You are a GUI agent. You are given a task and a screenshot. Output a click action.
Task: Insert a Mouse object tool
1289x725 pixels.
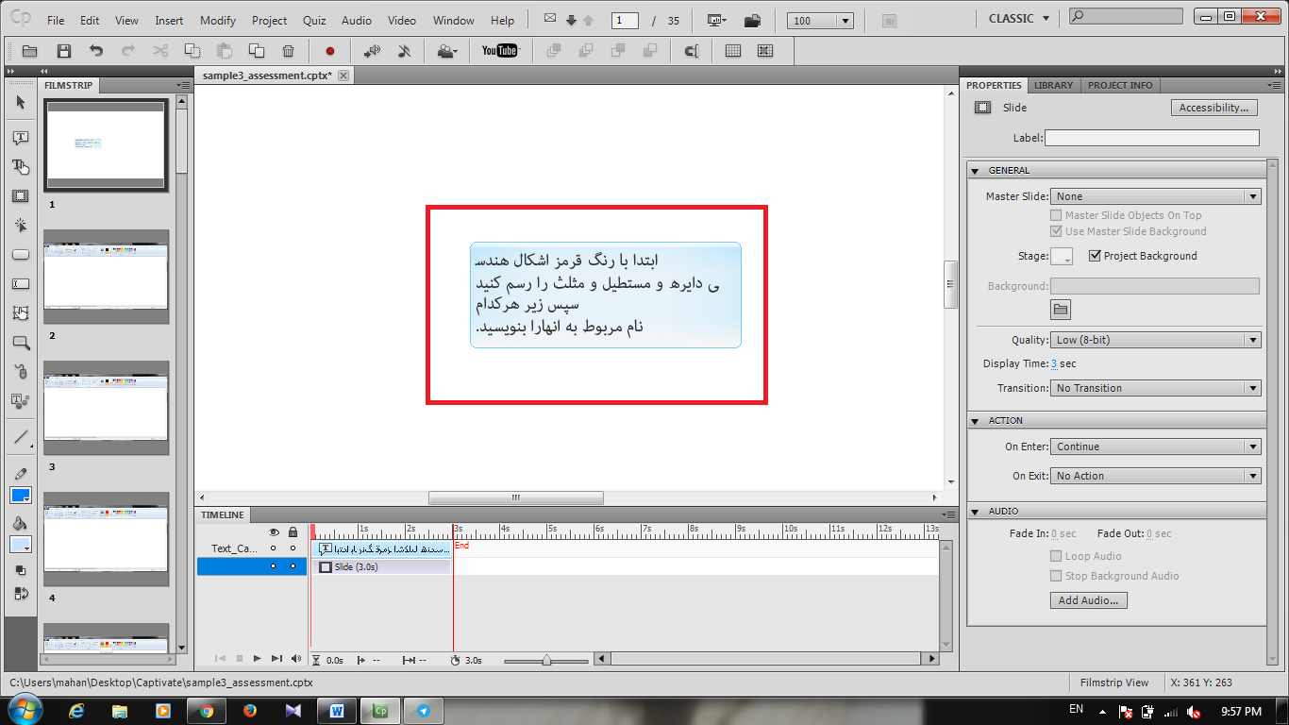click(x=21, y=371)
